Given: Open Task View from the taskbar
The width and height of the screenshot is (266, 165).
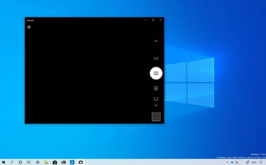Looking at the screenshot, I should pyautogui.click(x=29, y=162).
